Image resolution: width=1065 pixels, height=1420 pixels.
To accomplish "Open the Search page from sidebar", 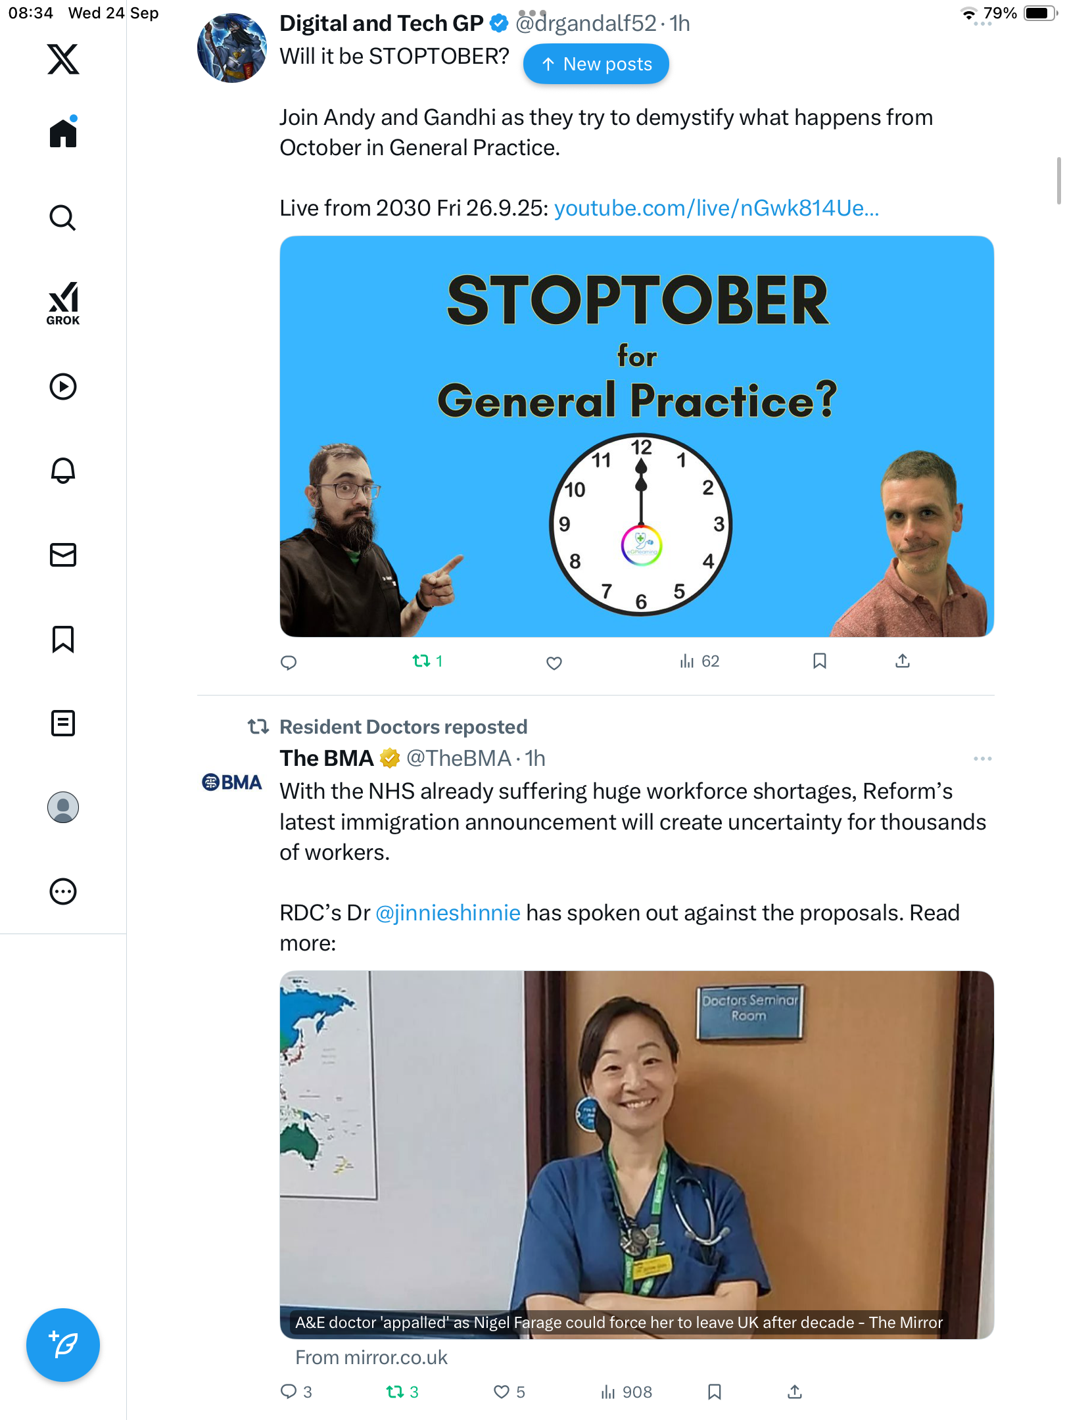I will click(63, 218).
